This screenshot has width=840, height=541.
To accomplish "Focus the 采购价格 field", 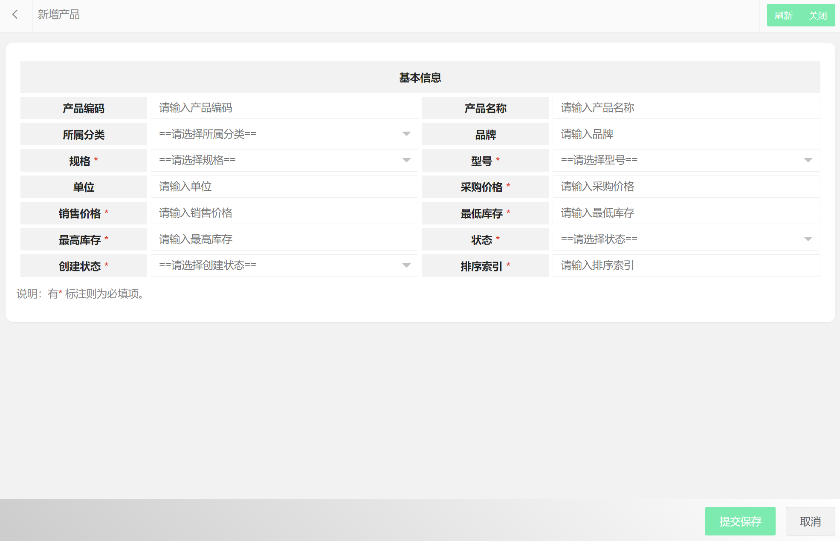I will pos(686,187).
